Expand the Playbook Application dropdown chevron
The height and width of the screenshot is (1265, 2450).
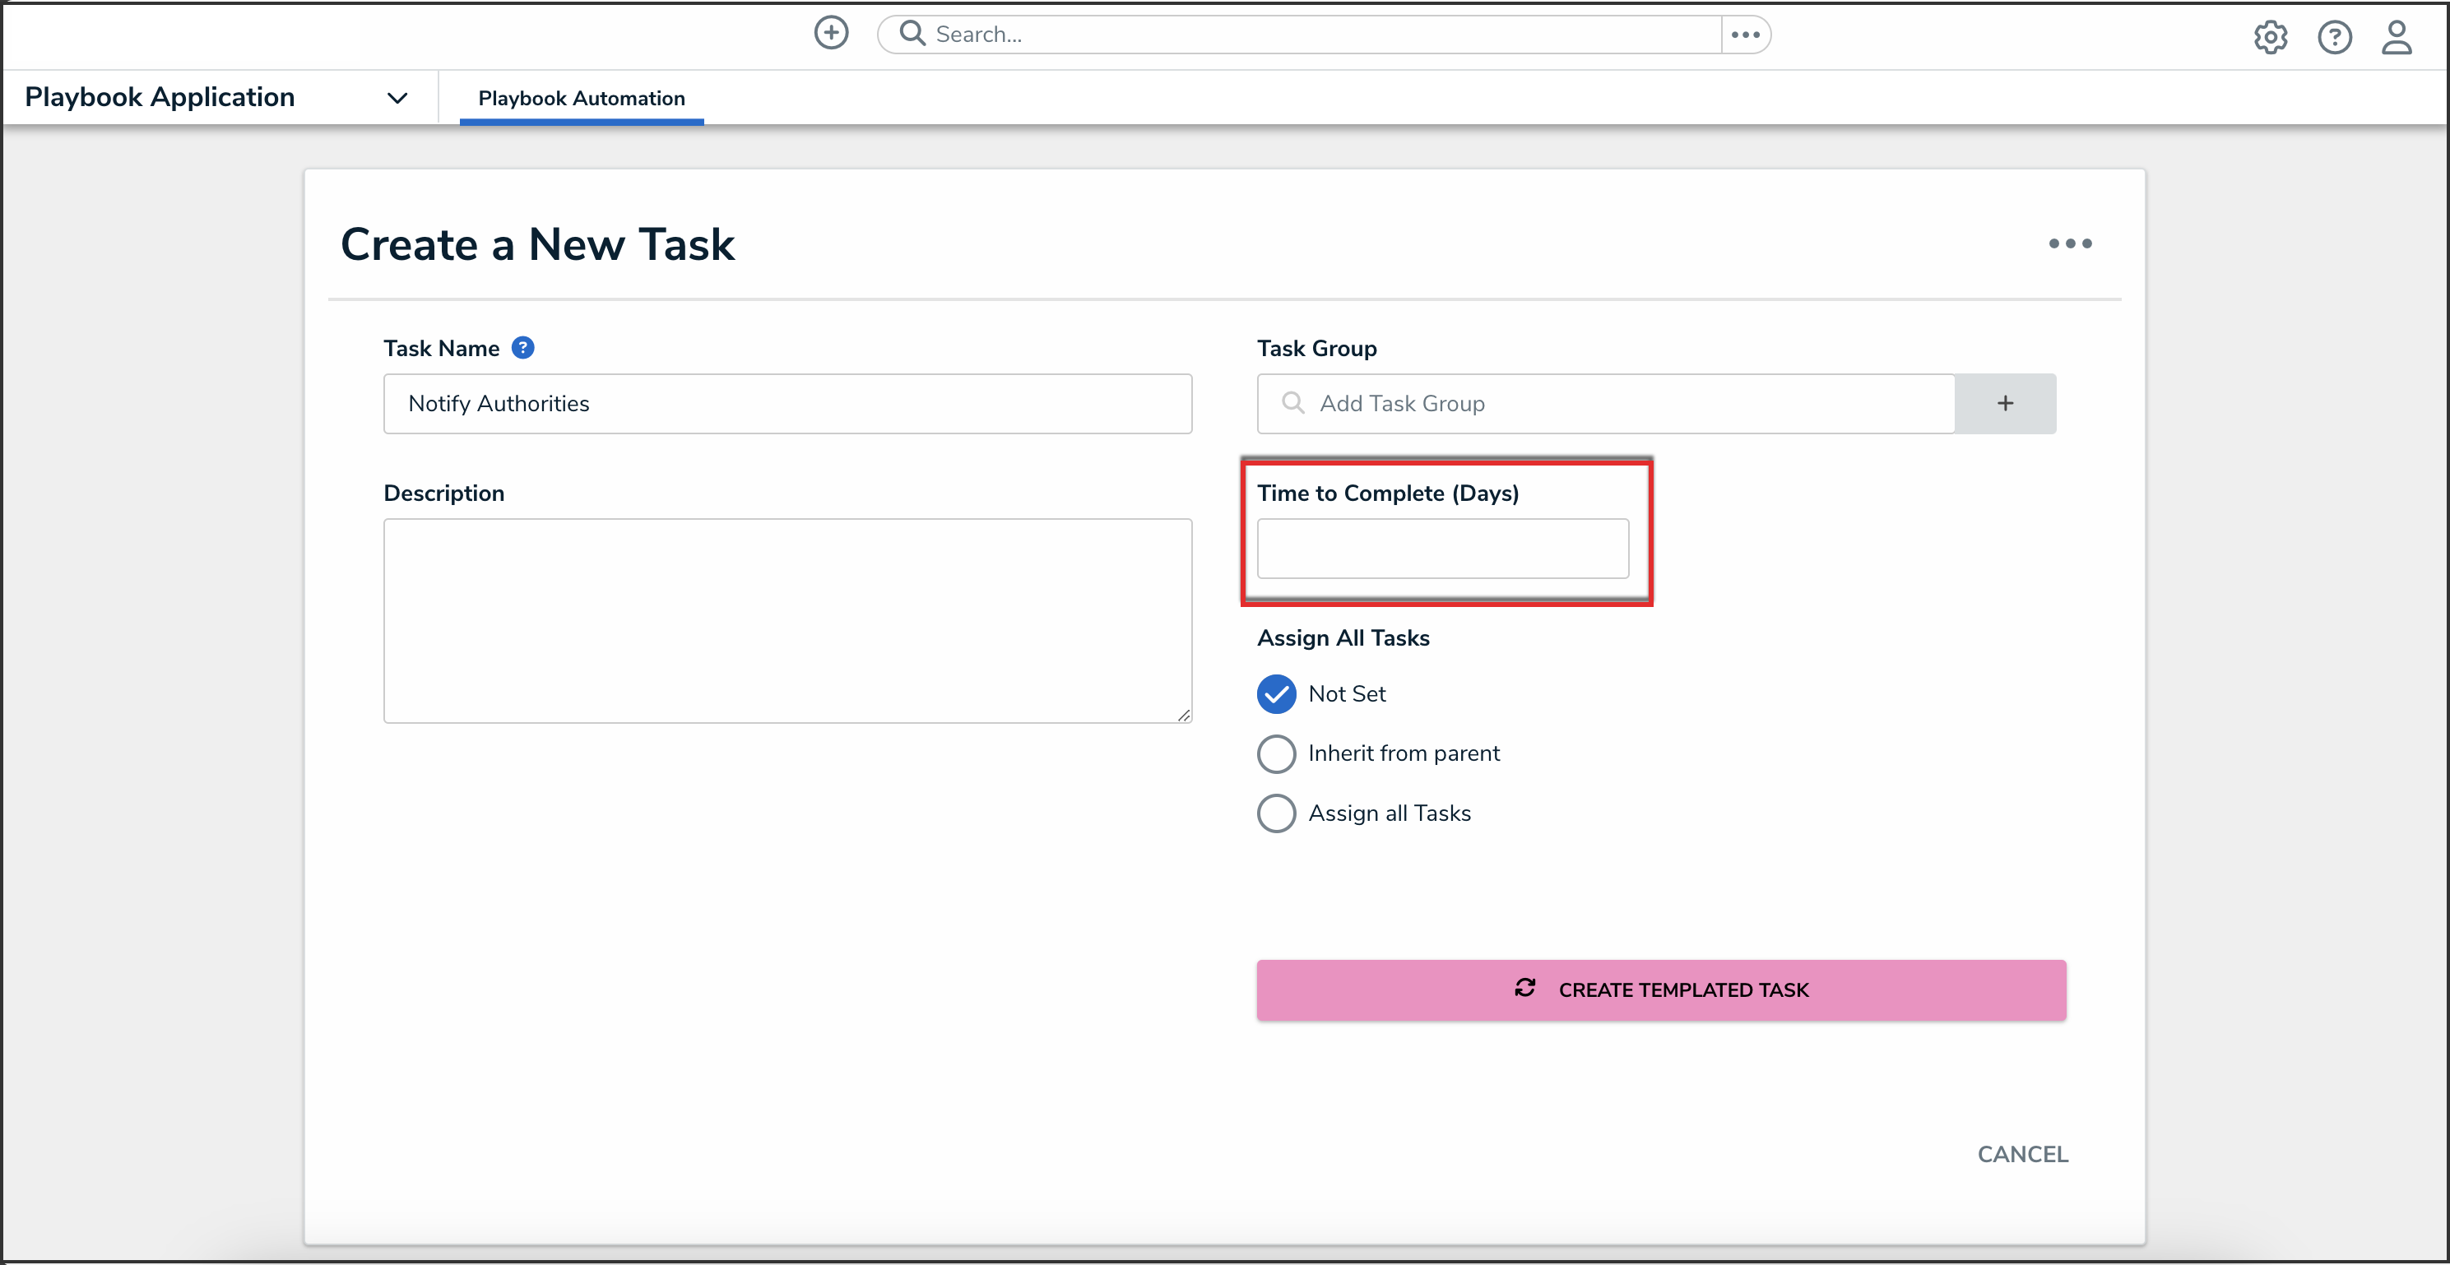coord(397,98)
